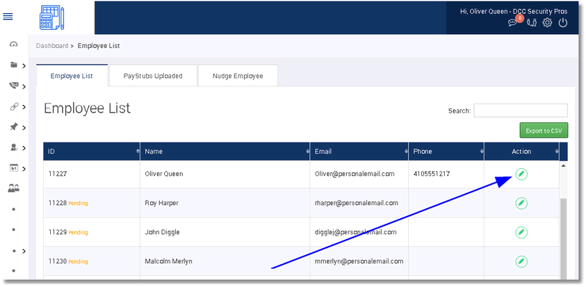This screenshot has height=287, width=586.
Task: Click the table scrollbar up arrow
Action: [564, 165]
